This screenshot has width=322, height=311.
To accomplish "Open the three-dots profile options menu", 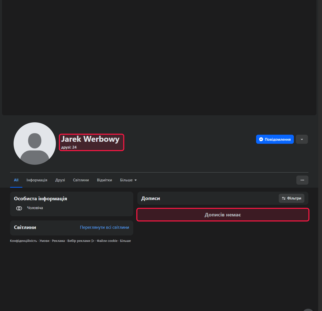I will [302, 180].
